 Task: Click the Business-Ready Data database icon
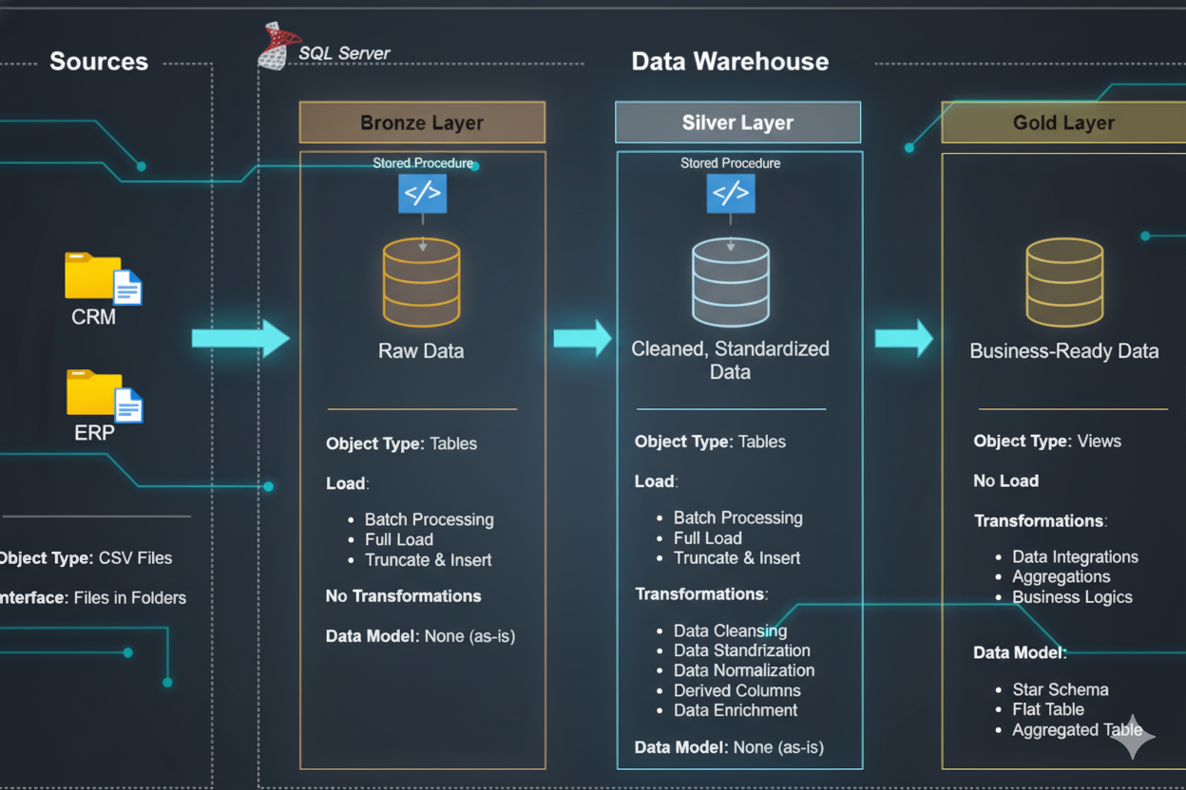(1064, 281)
